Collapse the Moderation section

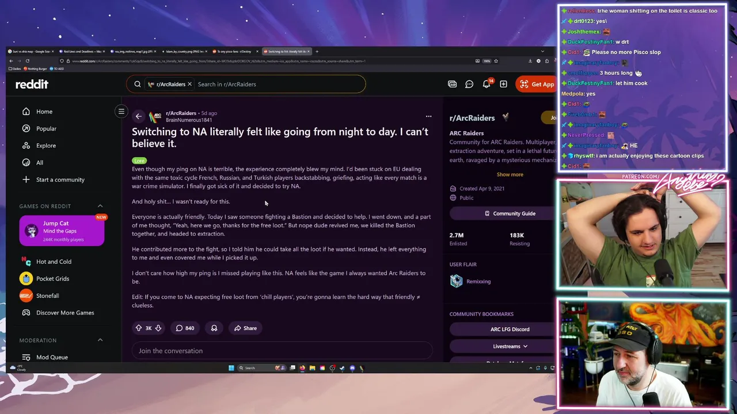(x=100, y=340)
